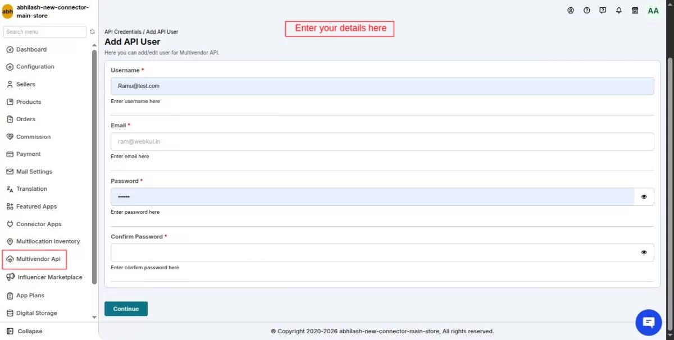Image resolution: width=674 pixels, height=340 pixels.
Task: Click into the Username field
Action: [x=382, y=86]
